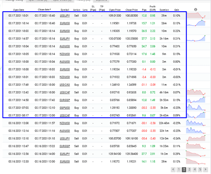View sparkline chart for AUDUSD 23h 1m trade
Screen dimensions: 211x174
pos(196,130)
